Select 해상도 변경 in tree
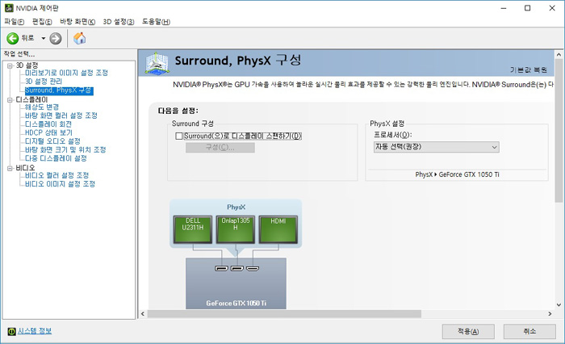 42,107
